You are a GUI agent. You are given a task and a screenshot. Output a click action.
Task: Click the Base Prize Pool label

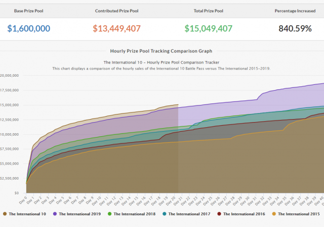[29, 11]
